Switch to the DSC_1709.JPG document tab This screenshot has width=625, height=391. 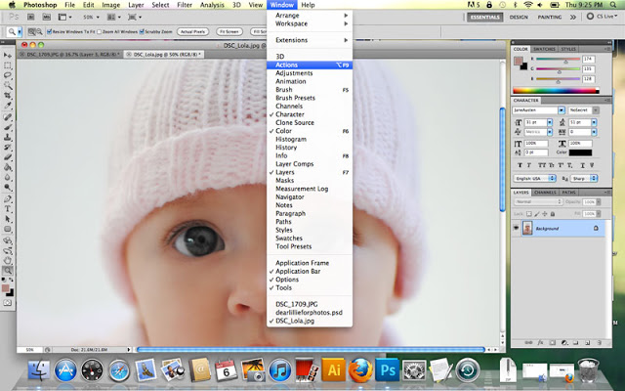(70, 55)
